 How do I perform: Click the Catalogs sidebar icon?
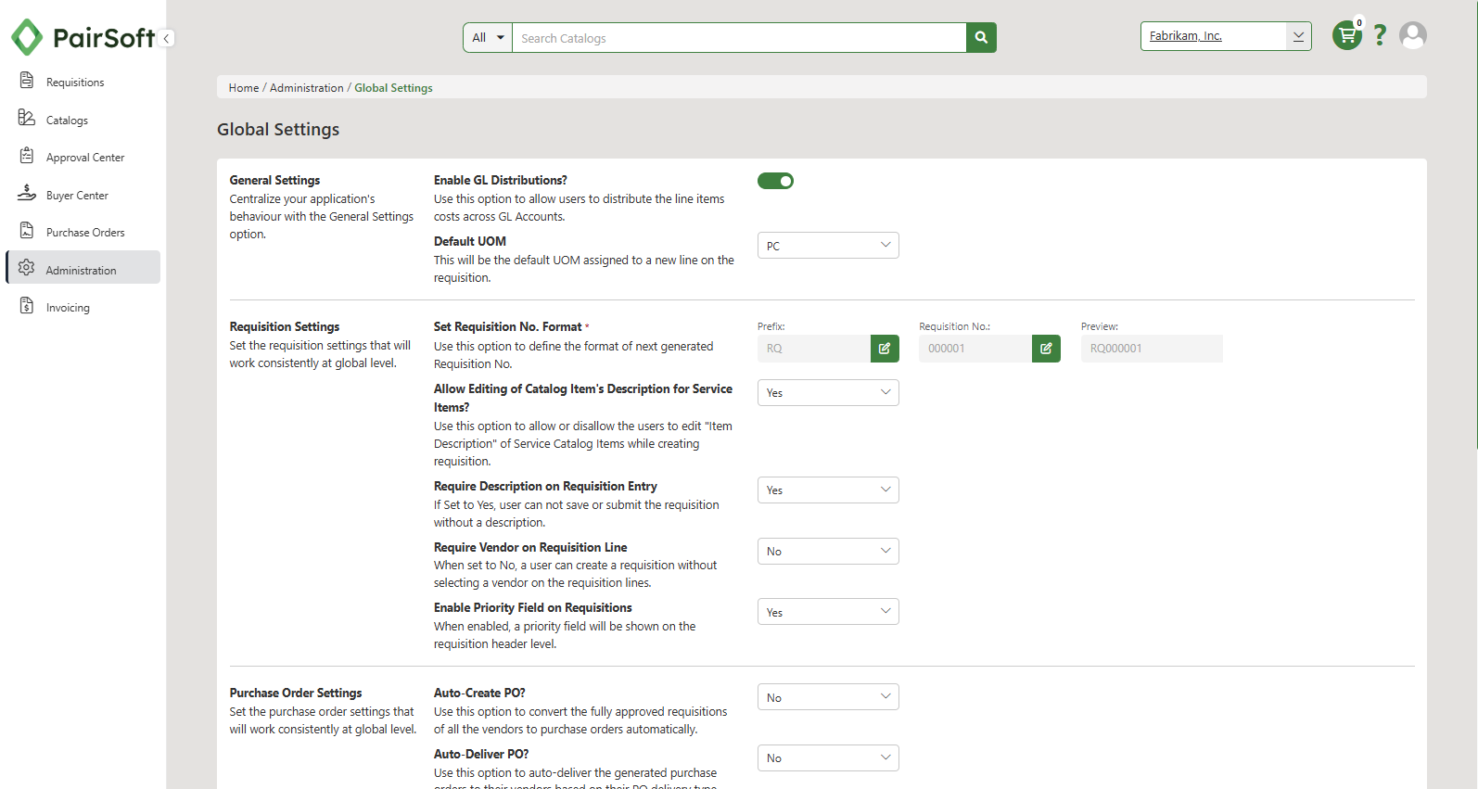[x=27, y=118]
